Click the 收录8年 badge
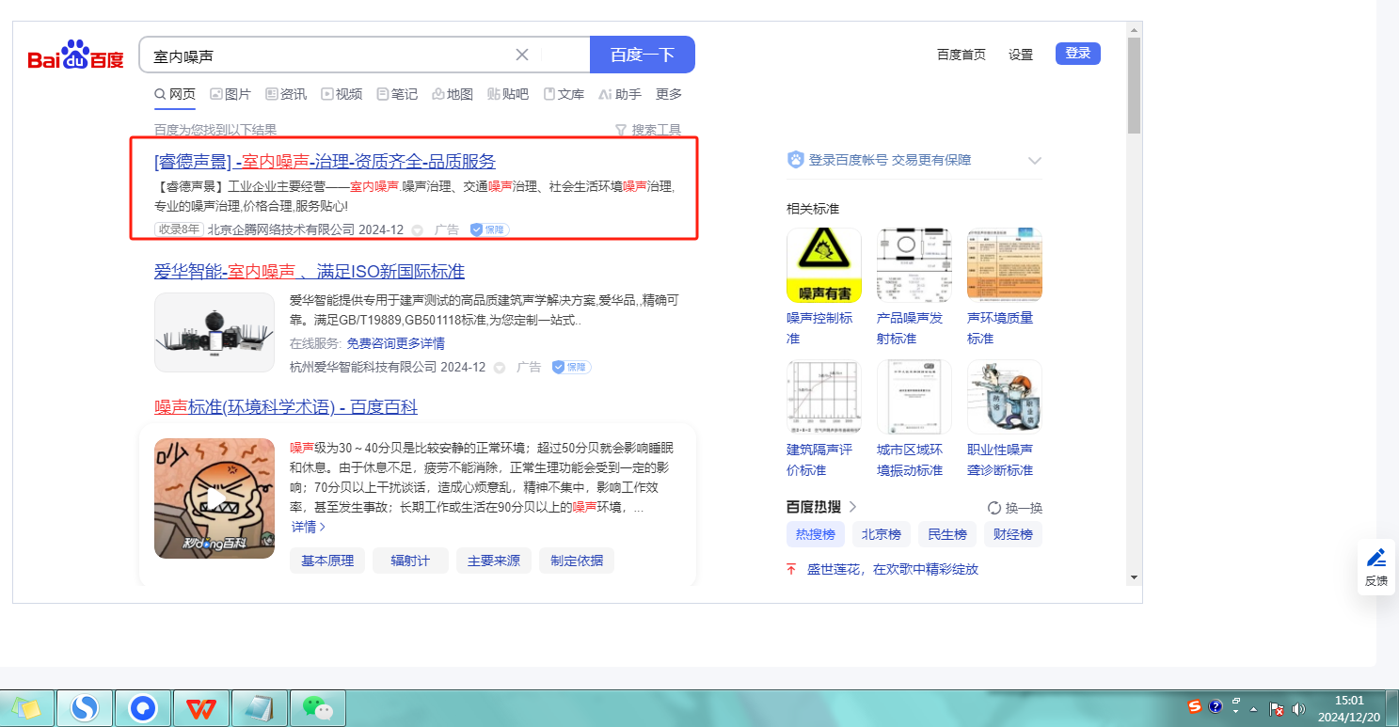 point(179,229)
